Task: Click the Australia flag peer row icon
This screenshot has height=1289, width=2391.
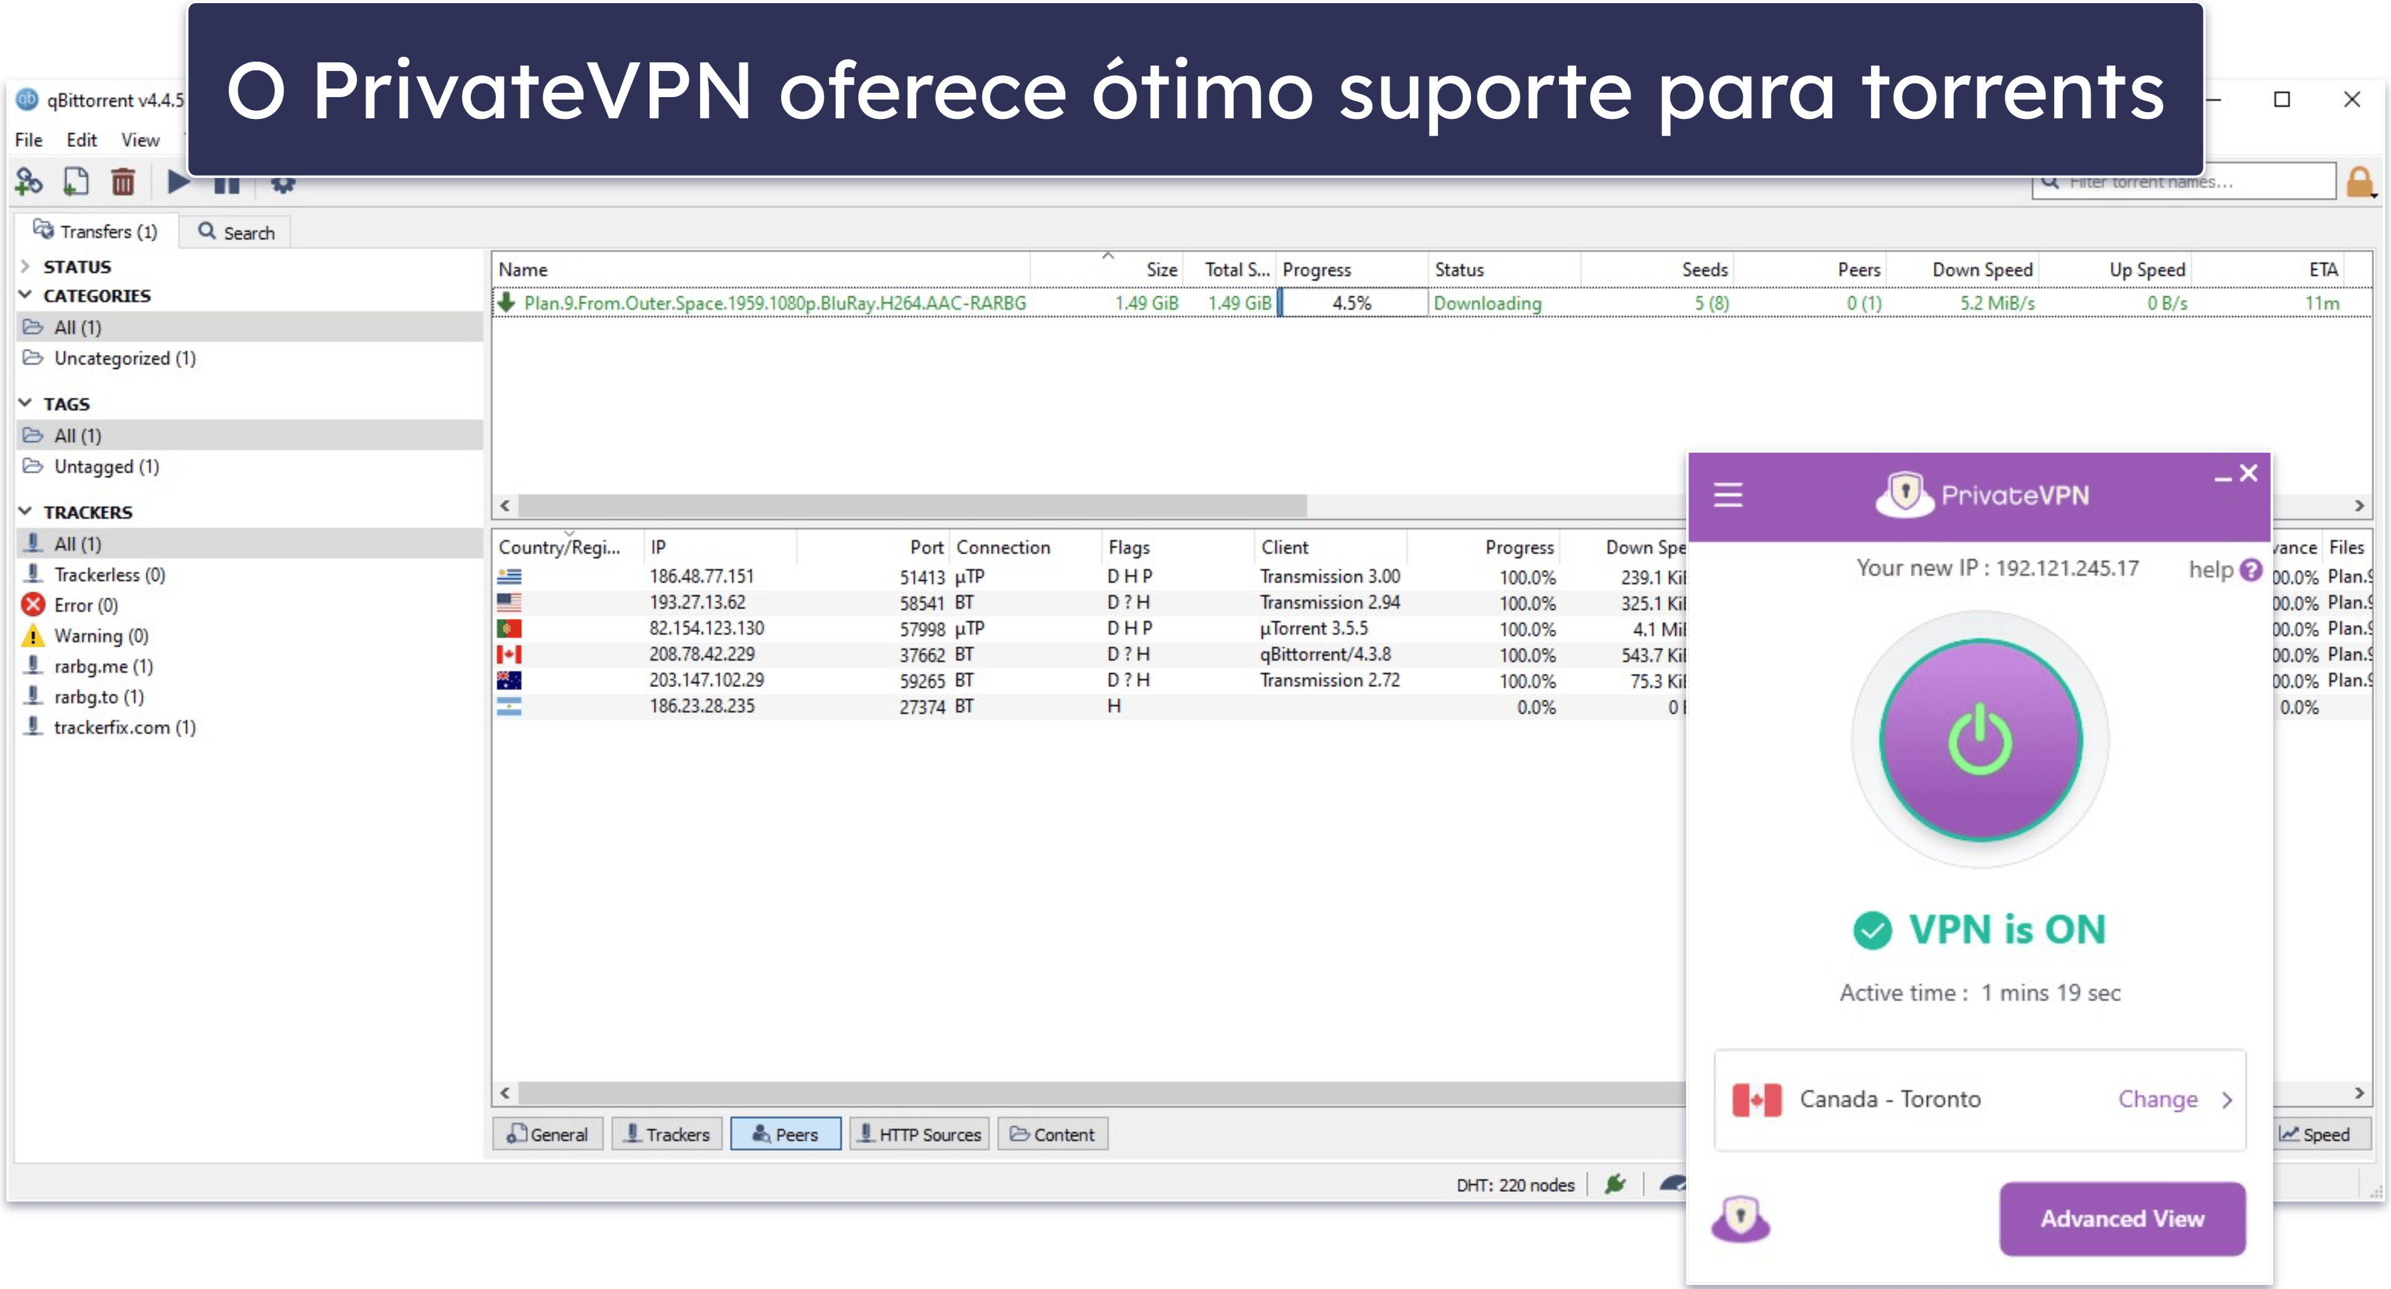Action: coord(509,680)
